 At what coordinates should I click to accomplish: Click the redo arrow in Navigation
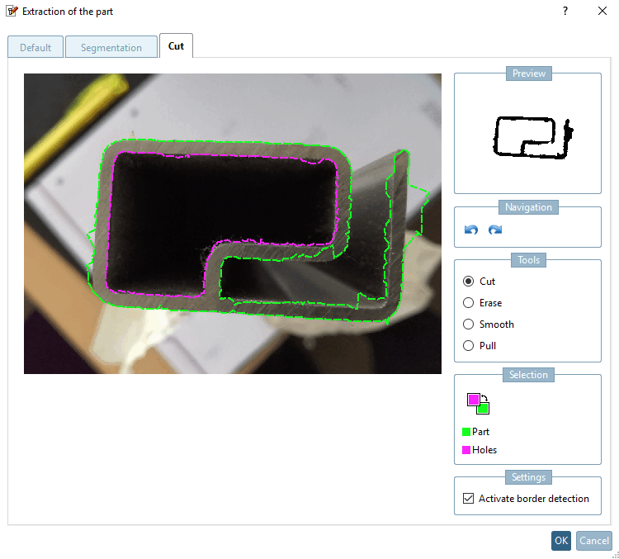point(495,230)
